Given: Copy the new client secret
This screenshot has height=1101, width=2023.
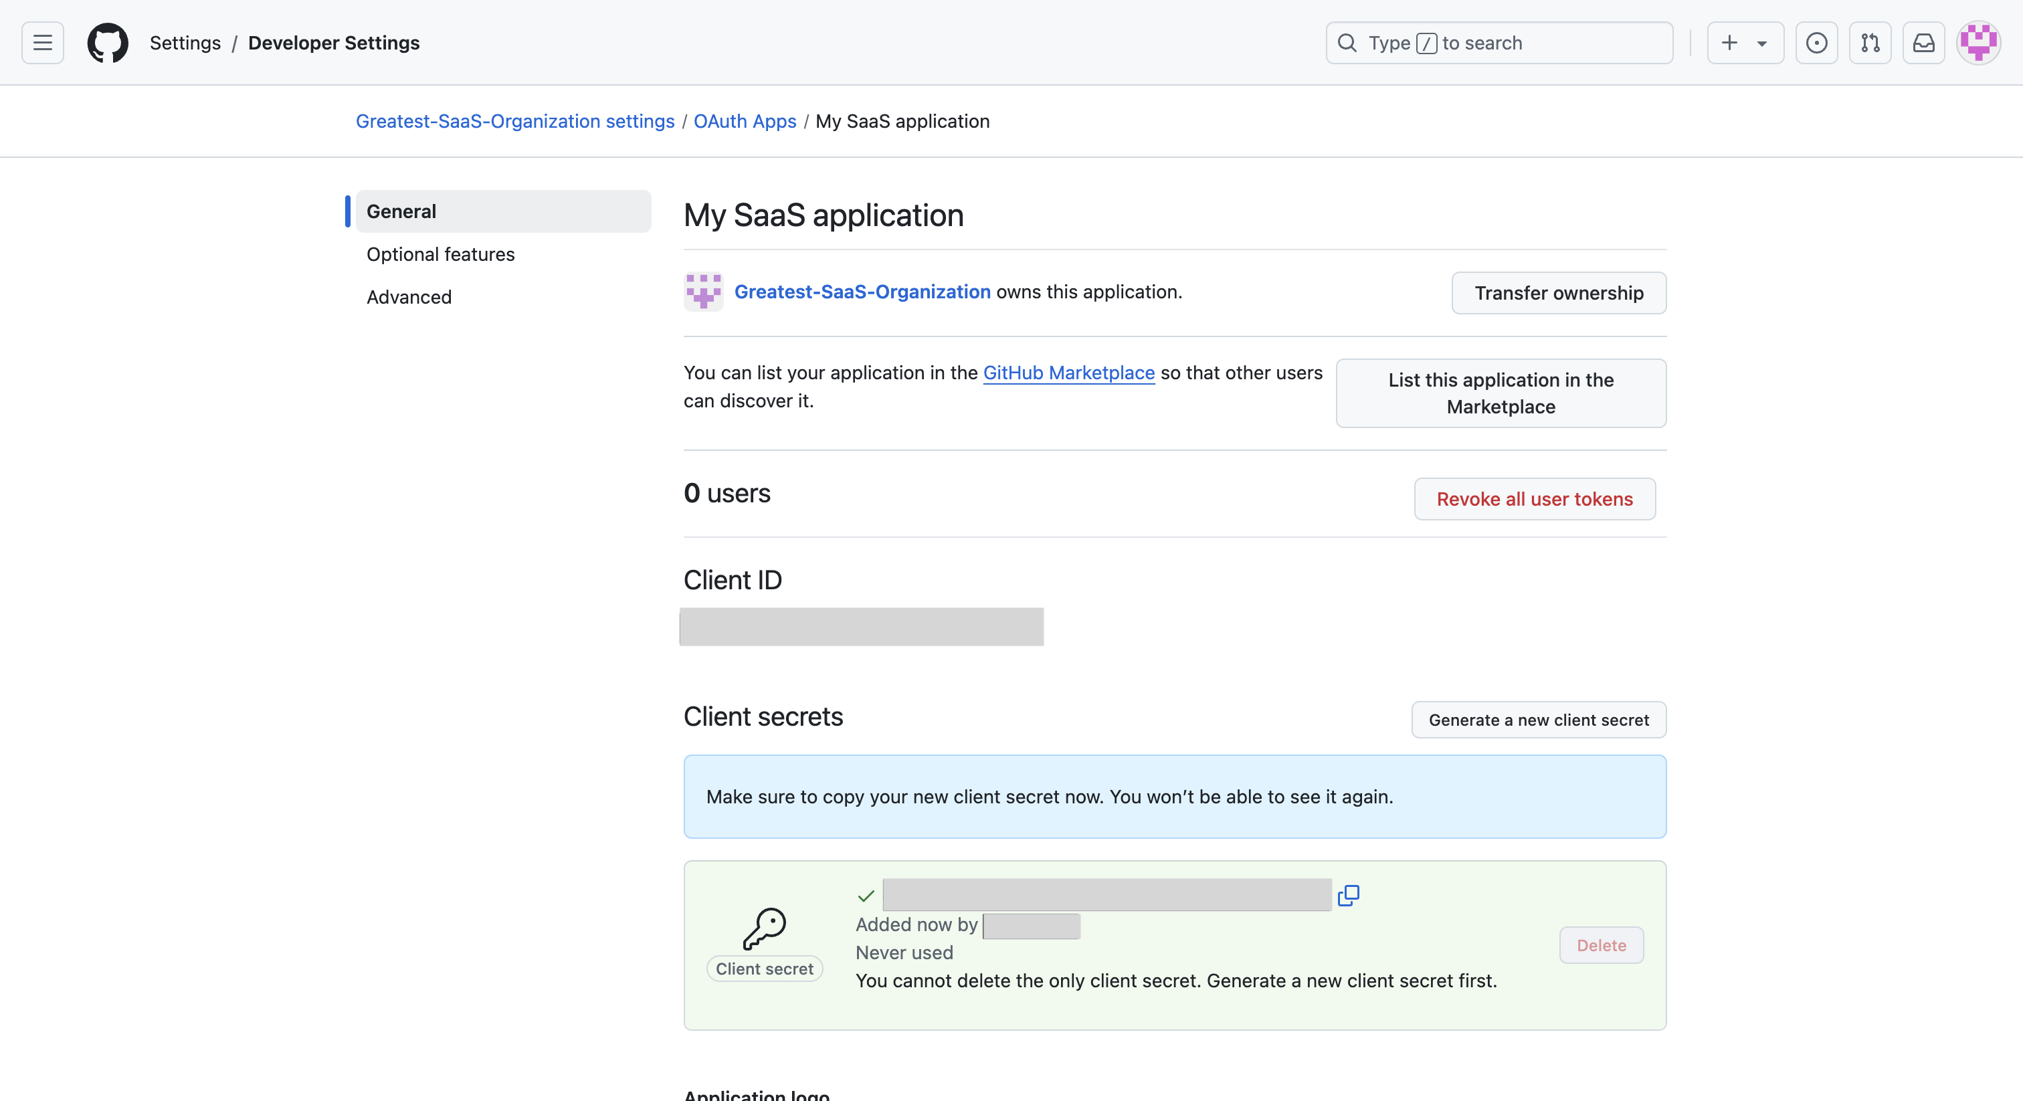Looking at the screenshot, I should (x=1349, y=895).
